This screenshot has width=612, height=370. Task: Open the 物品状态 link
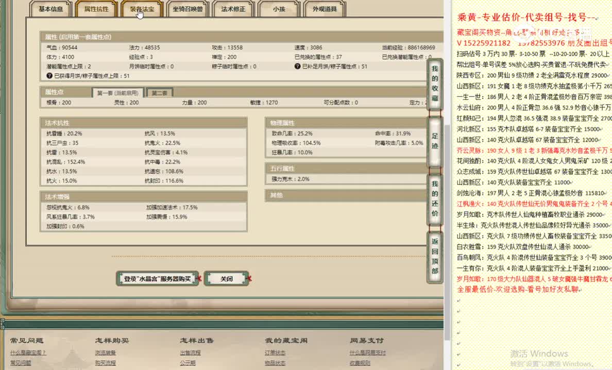pyautogui.click(x=275, y=363)
